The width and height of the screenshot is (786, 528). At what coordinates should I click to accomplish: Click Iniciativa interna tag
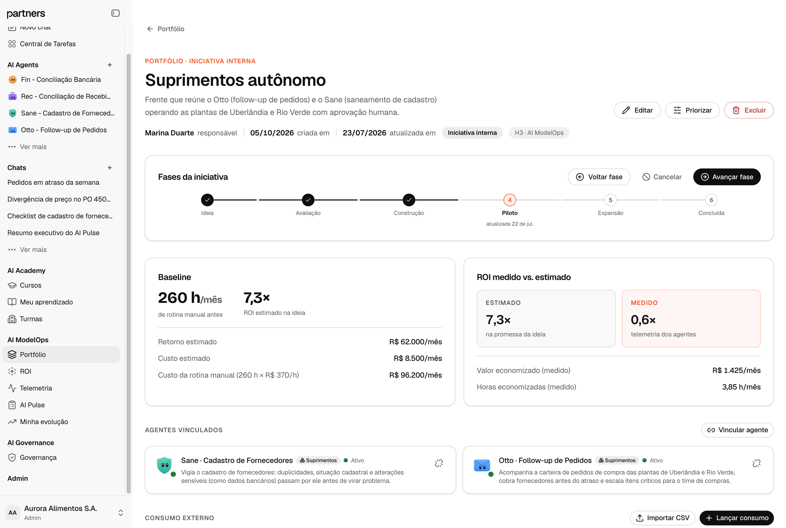472,133
